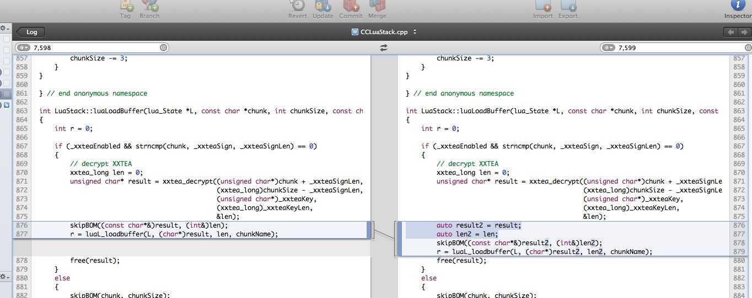Click right luaL_loadbuffer result2 line

[x=545, y=252]
